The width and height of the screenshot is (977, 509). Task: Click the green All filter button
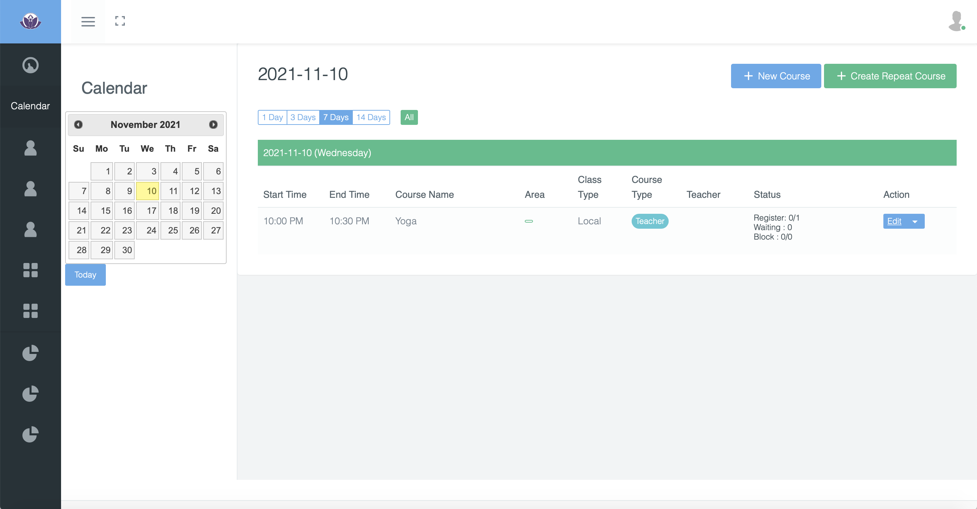pos(409,117)
